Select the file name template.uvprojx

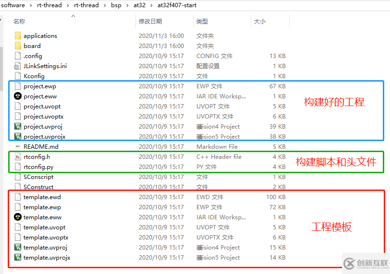point(47,258)
